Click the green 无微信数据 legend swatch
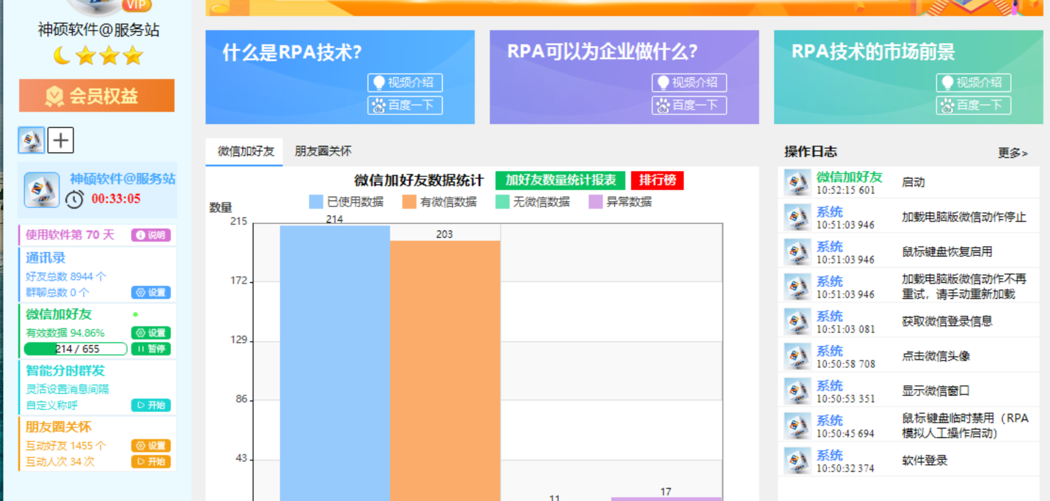This screenshot has width=1050, height=501. (x=502, y=202)
